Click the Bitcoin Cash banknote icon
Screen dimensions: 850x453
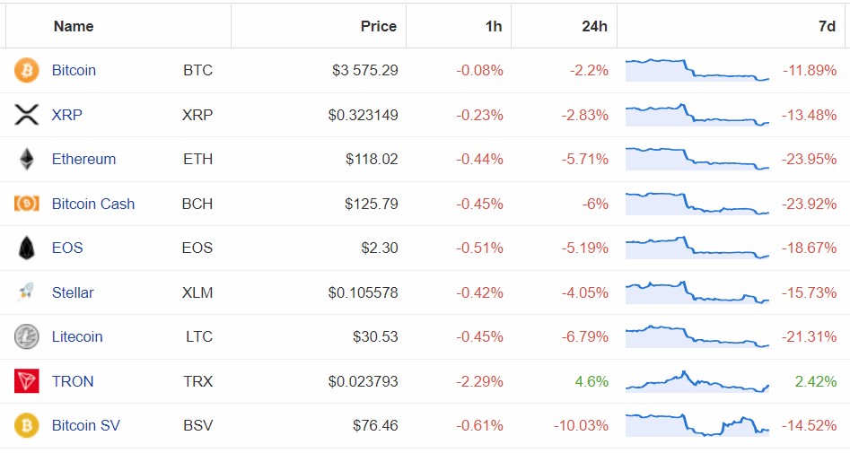(27, 204)
